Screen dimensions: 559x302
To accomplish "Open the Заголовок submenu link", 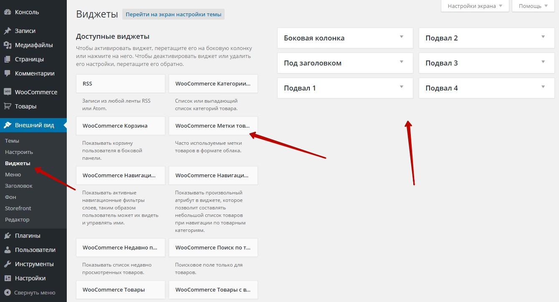I will tap(19, 186).
